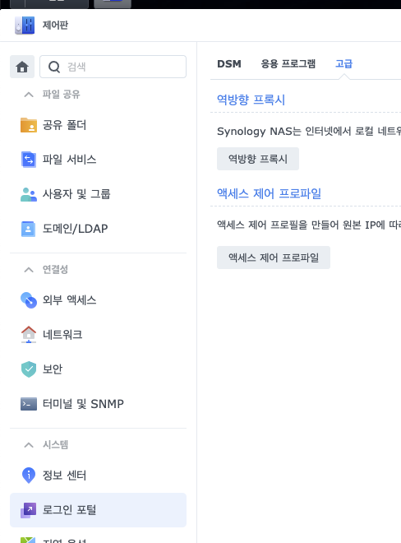Select 정보 센터 label in sidebar
This screenshot has width=401, height=543.
64,476
